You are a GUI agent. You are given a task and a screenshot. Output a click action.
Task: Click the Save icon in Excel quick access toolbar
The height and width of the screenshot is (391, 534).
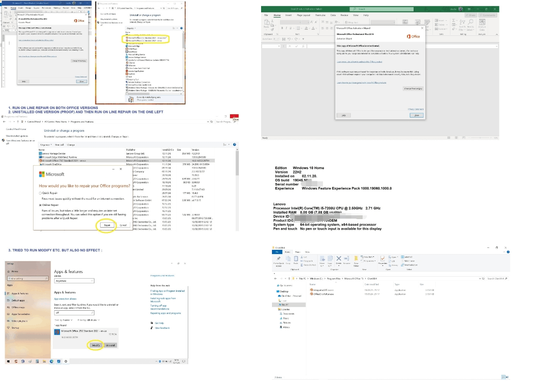click(x=284, y=39)
